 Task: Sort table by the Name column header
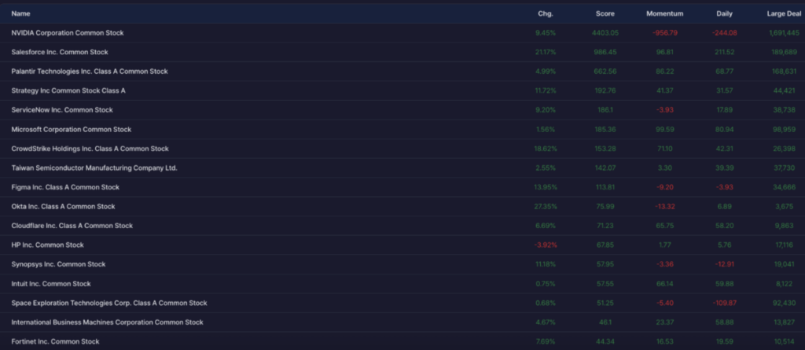coord(20,14)
